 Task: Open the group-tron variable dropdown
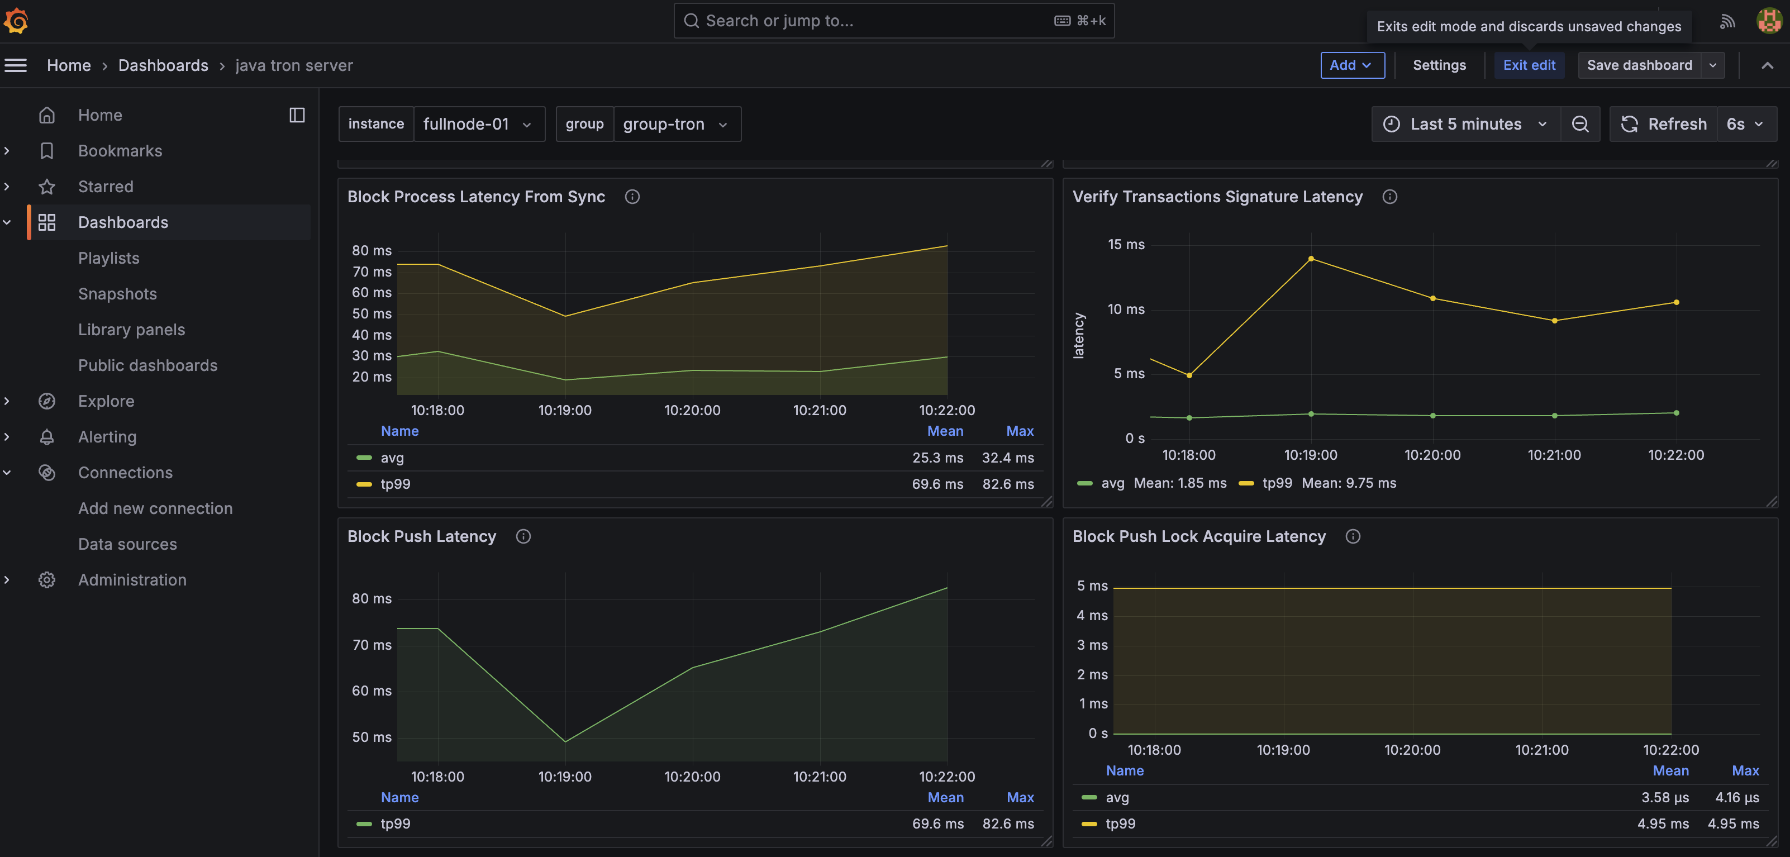[x=677, y=123]
